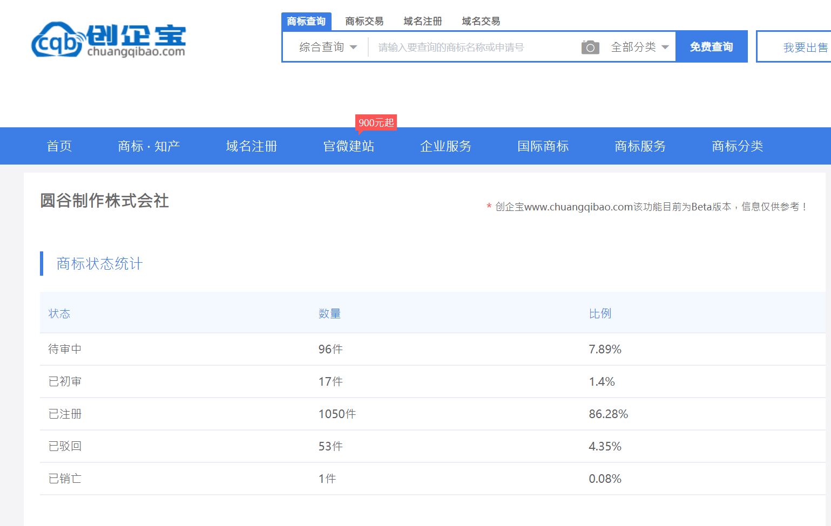Screen dimensions: 831x526
Task: Open the 国际商标 menu
Action: pyautogui.click(x=543, y=146)
